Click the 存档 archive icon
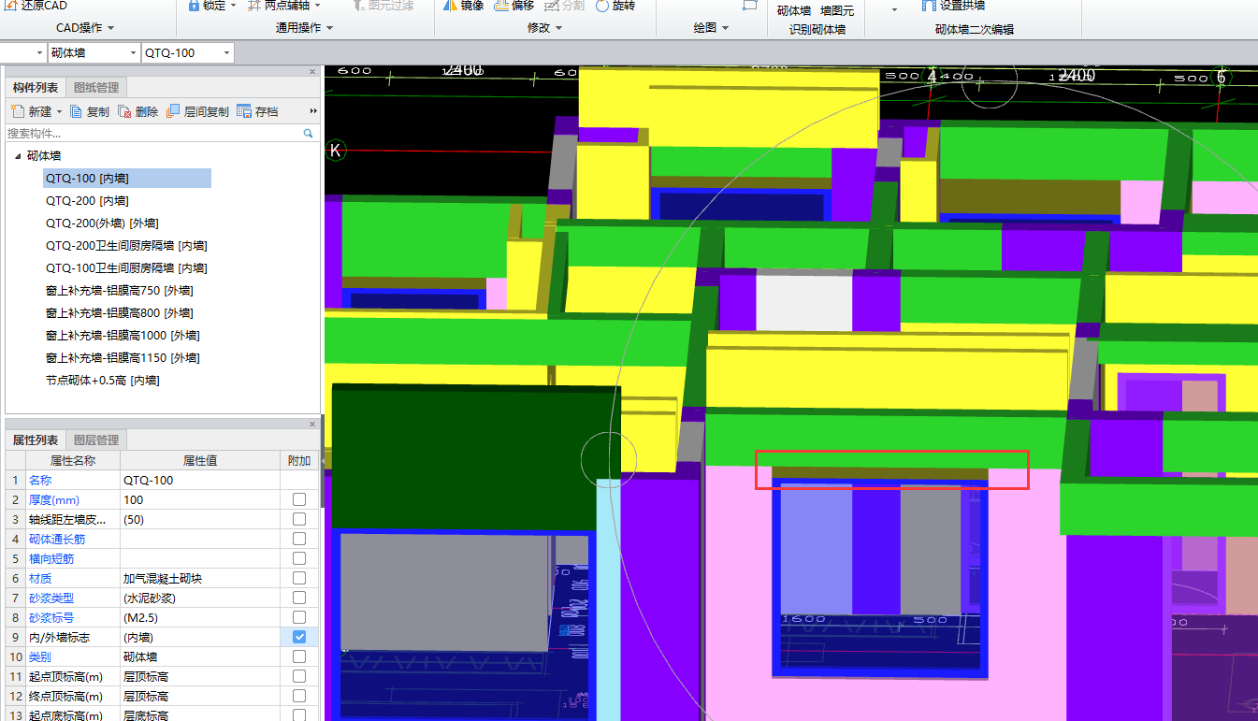The height and width of the screenshot is (721, 1258). tap(244, 111)
